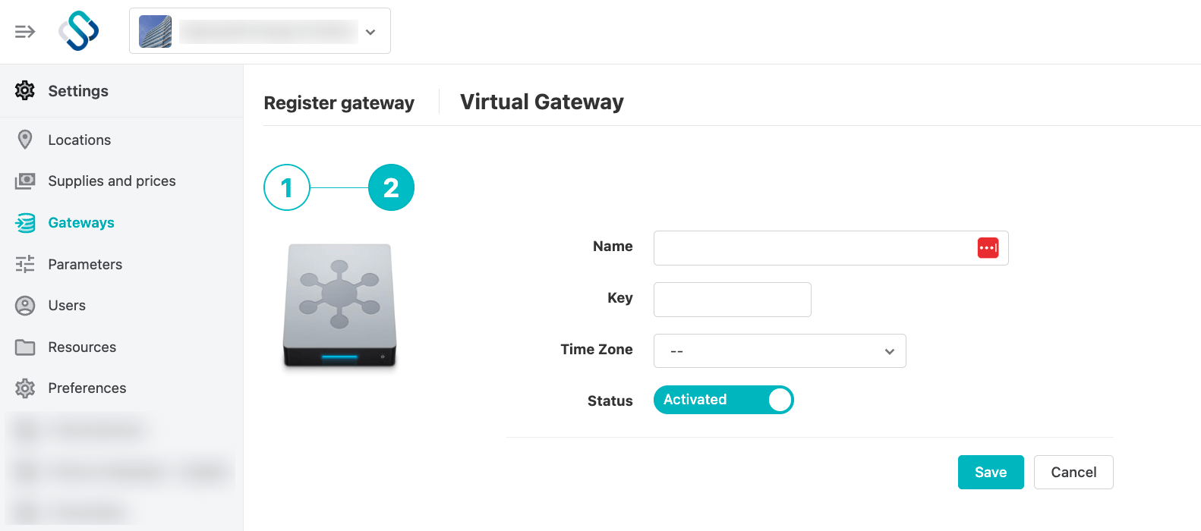The width and height of the screenshot is (1201, 531).
Task: Select the Virtual Gateway heading
Action: 541,102
